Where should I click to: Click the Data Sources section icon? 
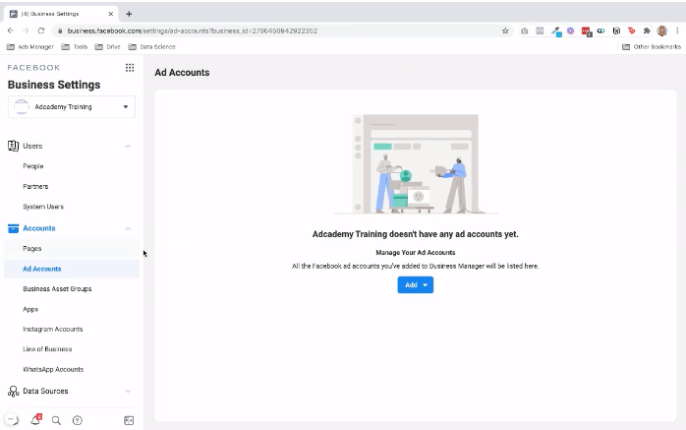point(13,391)
